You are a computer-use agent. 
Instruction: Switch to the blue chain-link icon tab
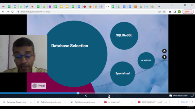coord(27,7)
